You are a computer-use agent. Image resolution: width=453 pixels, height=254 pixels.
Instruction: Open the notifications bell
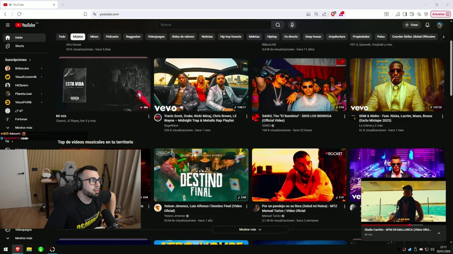[x=427, y=25]
